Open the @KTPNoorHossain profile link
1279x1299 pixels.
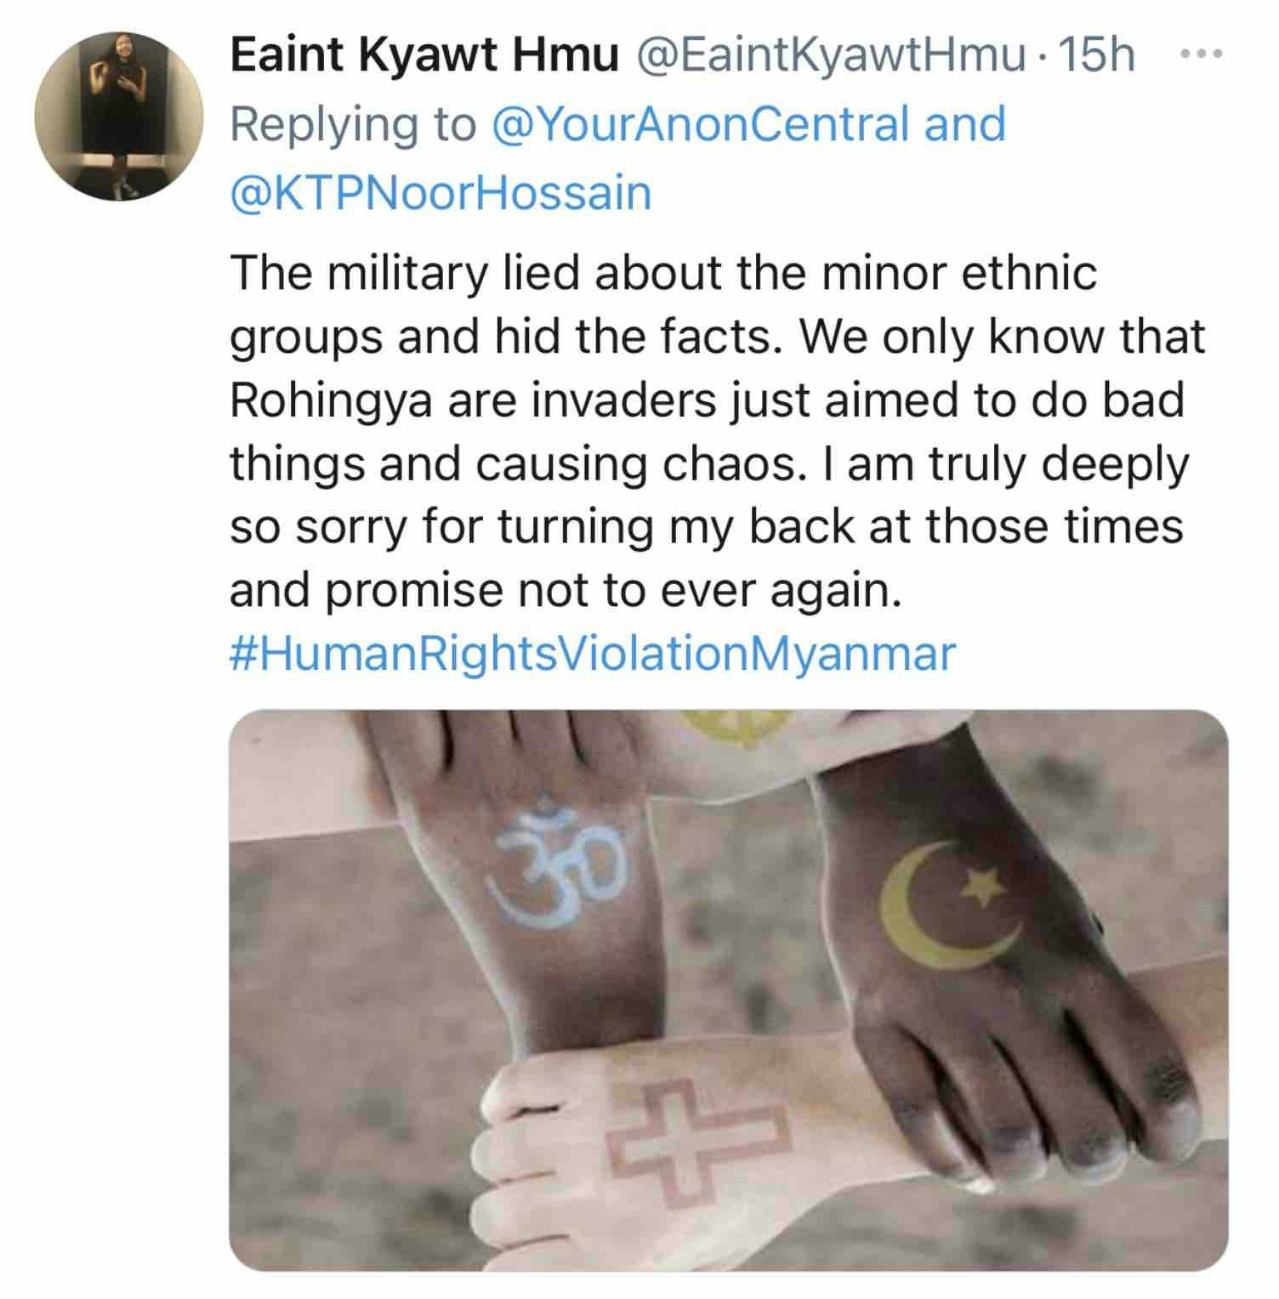coord(441,192)
